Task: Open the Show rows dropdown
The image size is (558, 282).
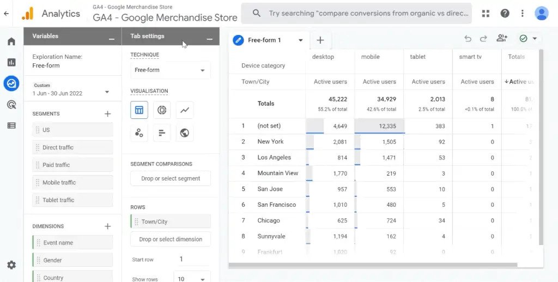Action: pos(192,279)
